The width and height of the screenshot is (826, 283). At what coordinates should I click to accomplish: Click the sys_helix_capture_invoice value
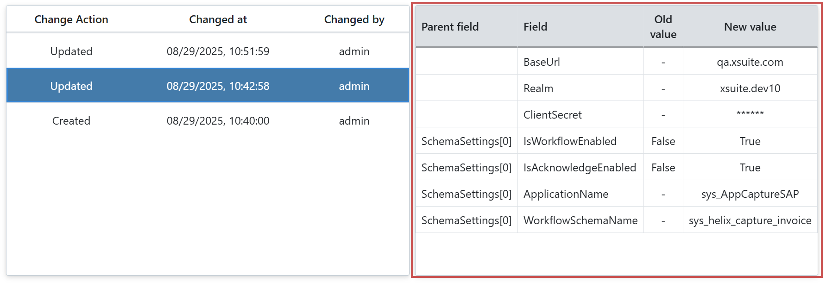[750, 220]
